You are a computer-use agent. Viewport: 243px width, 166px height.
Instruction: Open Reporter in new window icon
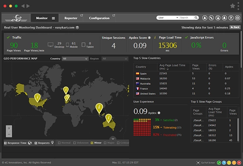click(x=81, y=15)
